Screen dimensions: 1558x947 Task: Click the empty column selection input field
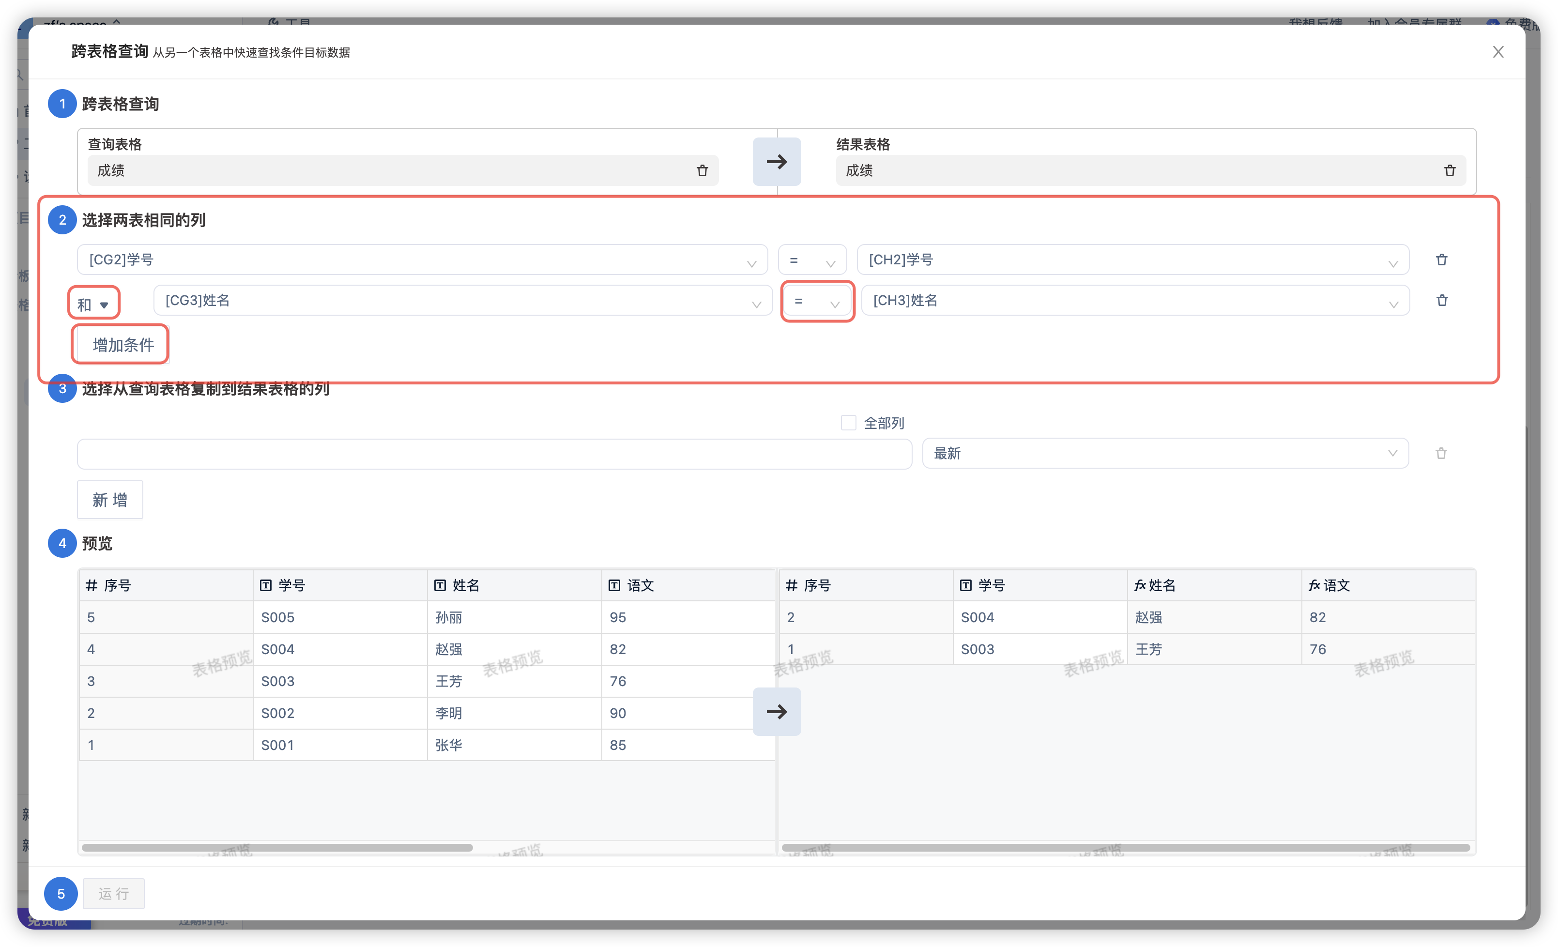click(494, 454)
